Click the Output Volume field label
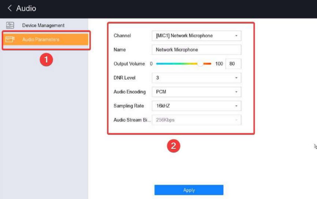Viewport: 317px width, 199px height. pyautogui.click(x=129, y=64)
